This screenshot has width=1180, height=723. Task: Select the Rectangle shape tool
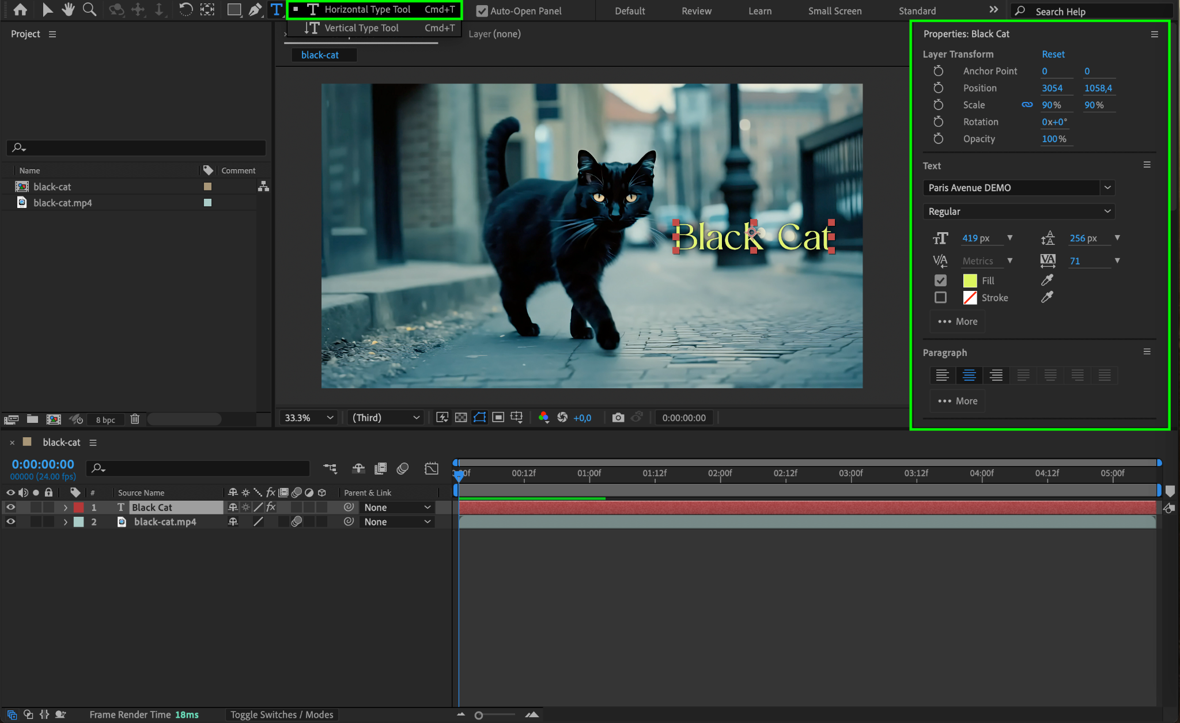(x=234, y=9)
